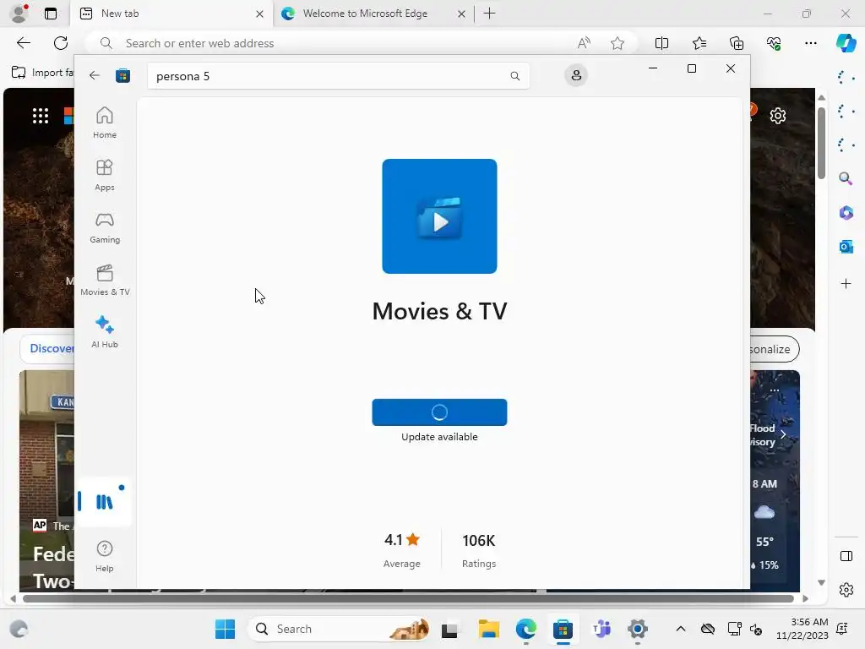
Task: Click the loading Update button
Action: pos(439,412)
